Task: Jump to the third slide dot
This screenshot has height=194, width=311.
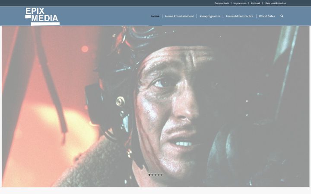Action: (x=155, y=175)
